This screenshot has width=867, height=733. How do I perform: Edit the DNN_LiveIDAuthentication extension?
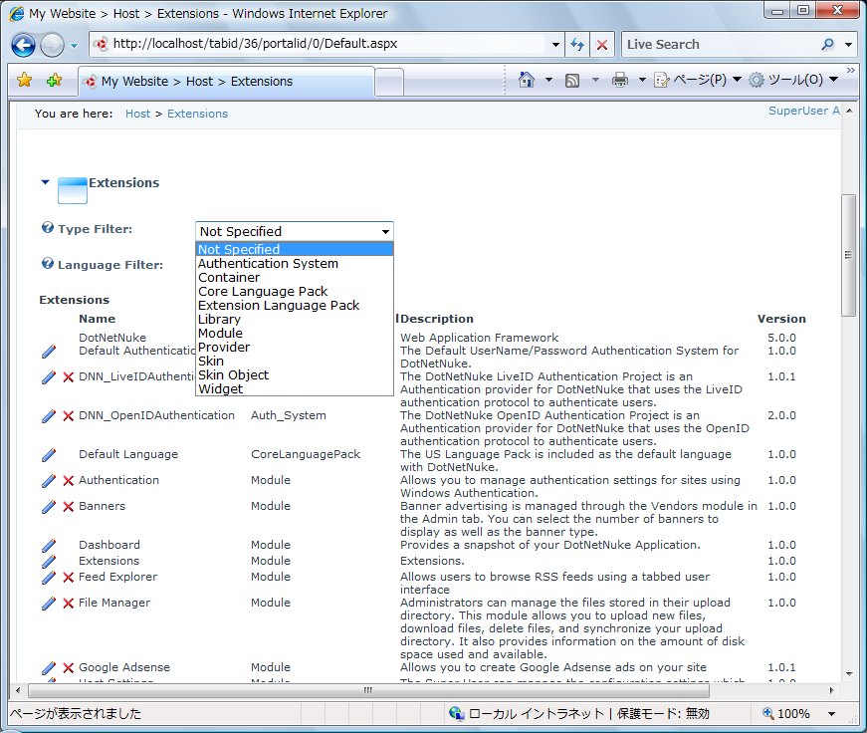pyautogui.click(x=49, y=377)
